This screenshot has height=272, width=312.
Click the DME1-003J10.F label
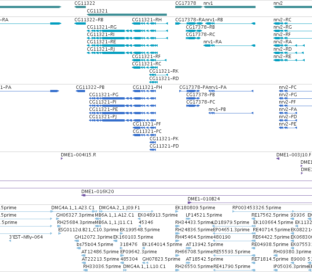click(x=294, y=155)
